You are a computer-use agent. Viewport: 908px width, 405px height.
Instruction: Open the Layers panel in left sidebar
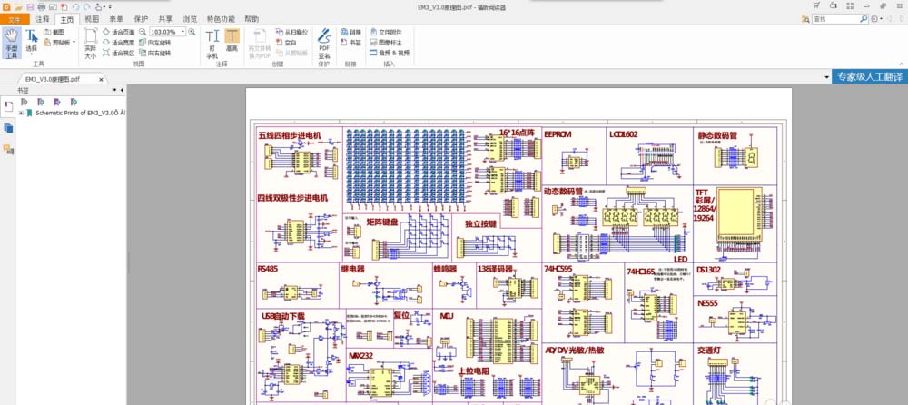click(8, 128)
